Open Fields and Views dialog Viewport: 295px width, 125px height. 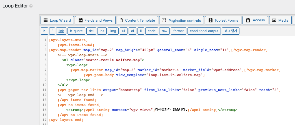pos(95,20)
